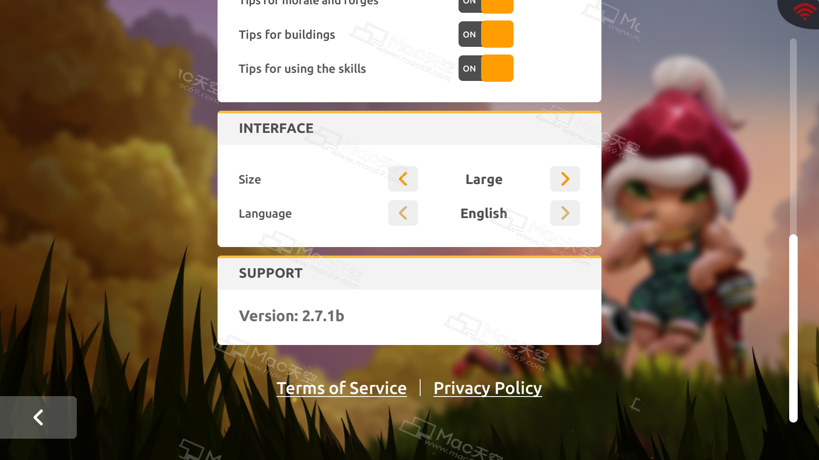Select SUPPORT section menu item
Viewport: 819px width, 460px height.
pyautogui.click(x=270, y=273)
